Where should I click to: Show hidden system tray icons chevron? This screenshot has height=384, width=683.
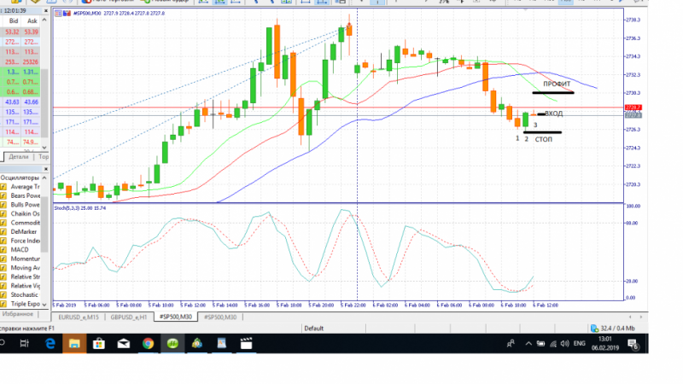pos(528,344)
